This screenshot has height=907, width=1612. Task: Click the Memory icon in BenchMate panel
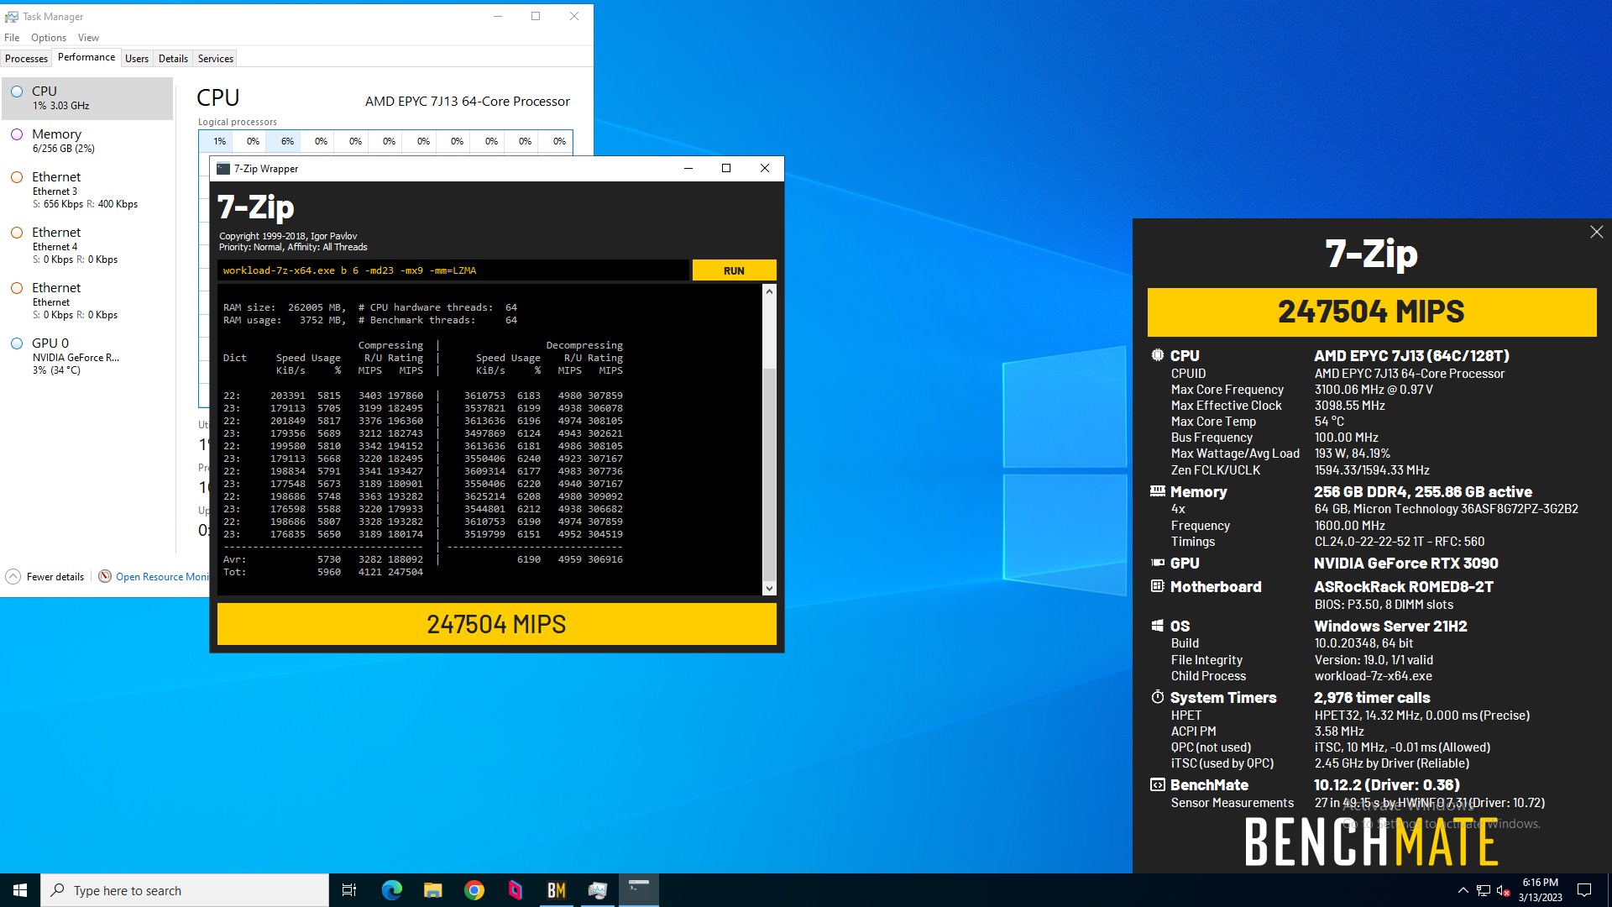[1158, 491]
